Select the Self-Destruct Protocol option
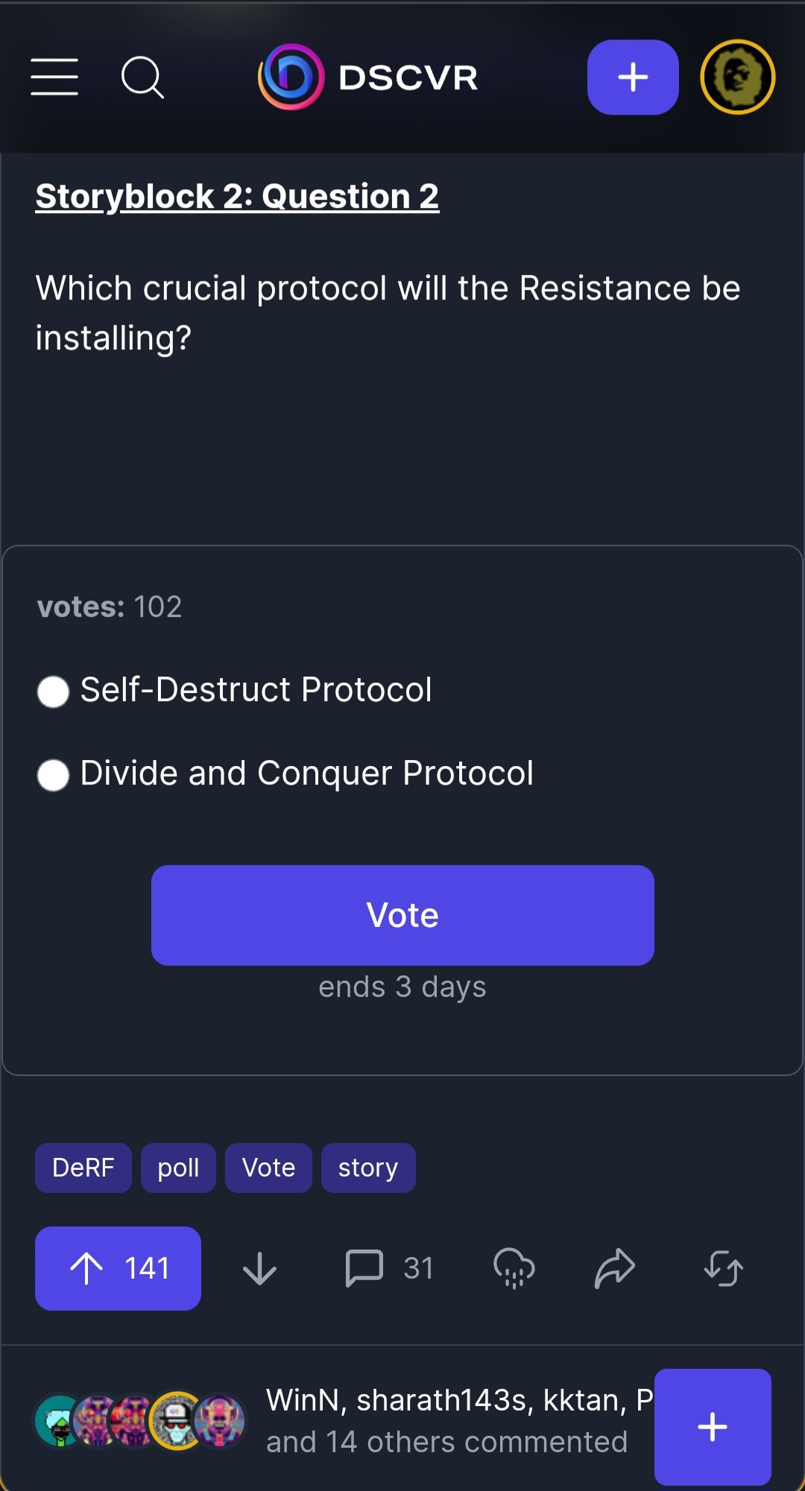Image resolution: width=805 pixels, height=1491 pixels. (54, 691)
